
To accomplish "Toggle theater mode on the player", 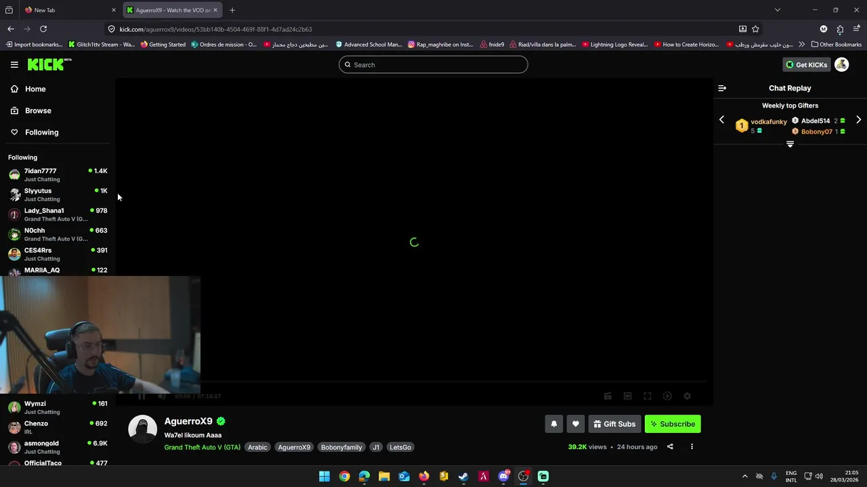I will (x=627, y=396).
